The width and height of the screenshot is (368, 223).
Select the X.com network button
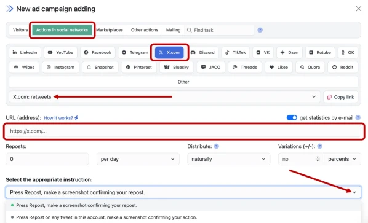pyautogui.click(x=169, y=52)
